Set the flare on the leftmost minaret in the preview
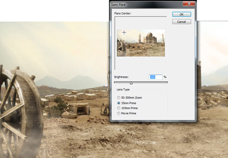This screenshot has height=158, width=228. coord(139,39)
